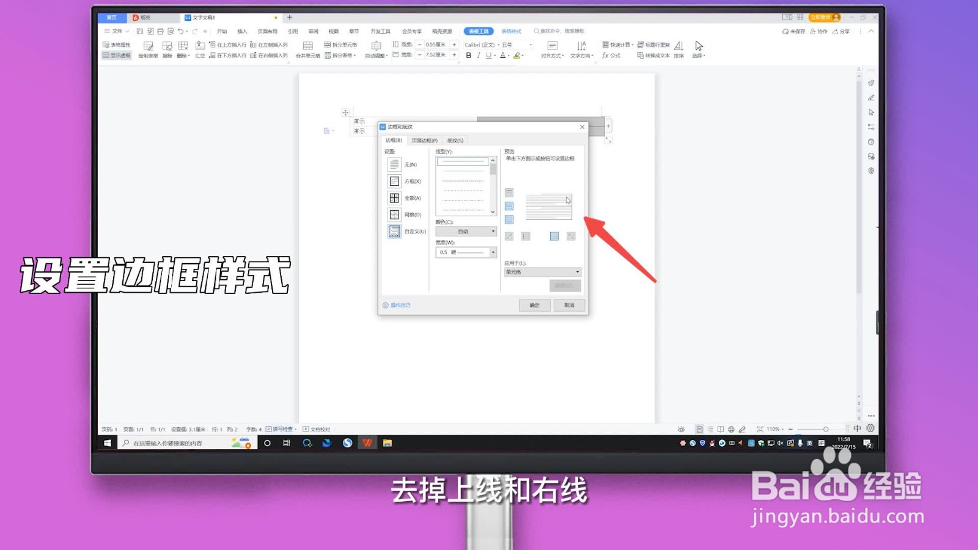The width and height of the screenshot is (978, 550).
Task: Open File Explorer from taskbar
Action: (x=388, y=443)
